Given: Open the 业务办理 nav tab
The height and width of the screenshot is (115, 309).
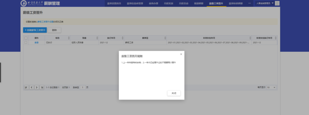Looking at the screenshot, I should pyautogui.click(x=154, y=3).
